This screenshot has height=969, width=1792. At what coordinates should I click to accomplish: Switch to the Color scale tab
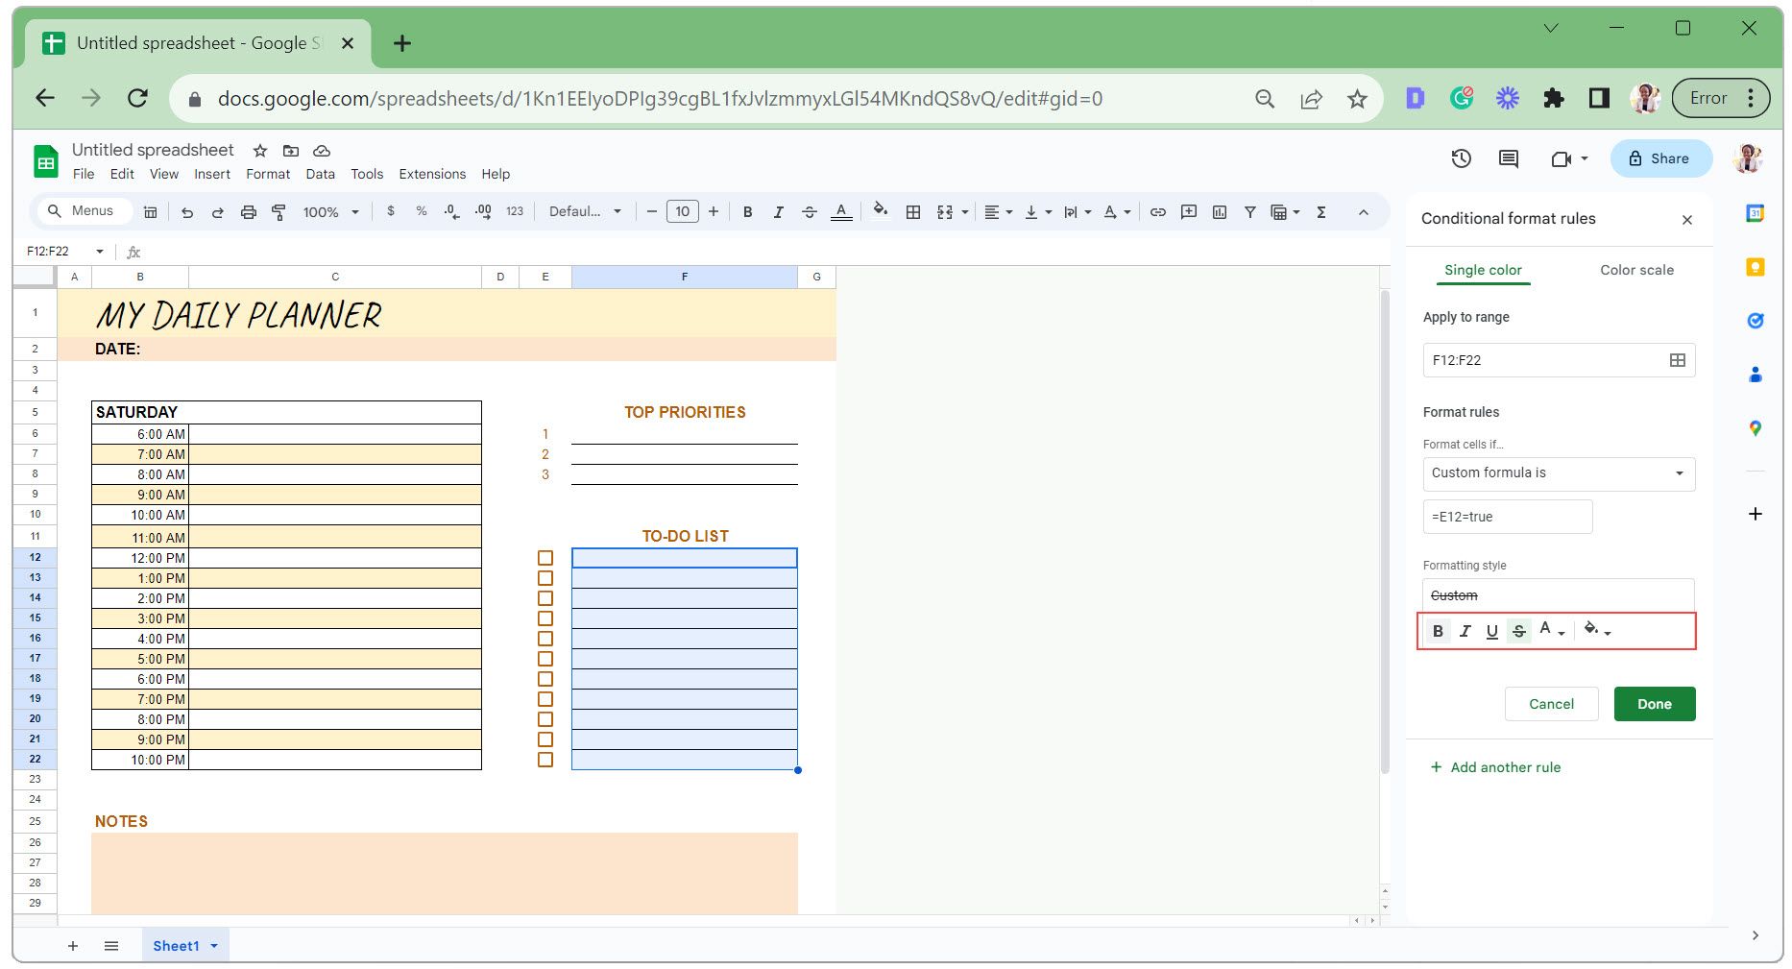[1635, 270]
